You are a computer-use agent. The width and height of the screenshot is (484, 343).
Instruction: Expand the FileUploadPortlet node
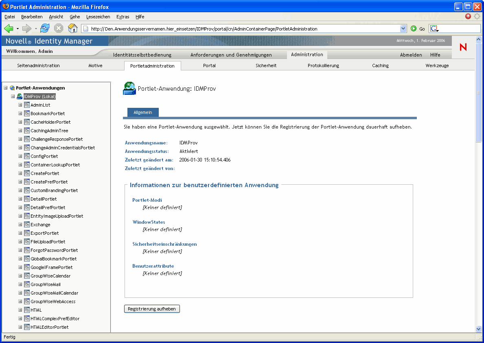pos(20,242)
